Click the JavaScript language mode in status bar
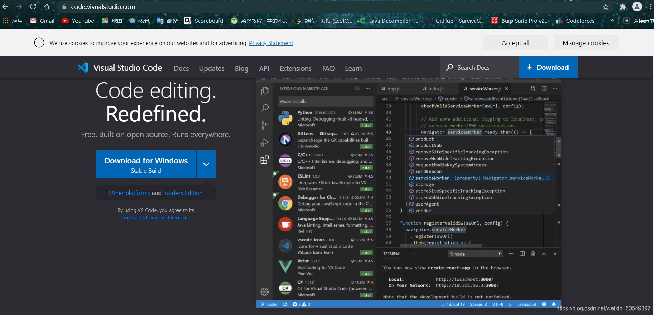Image resolution: width=654 pixels, height=315 pixels. tap(527, 304)
